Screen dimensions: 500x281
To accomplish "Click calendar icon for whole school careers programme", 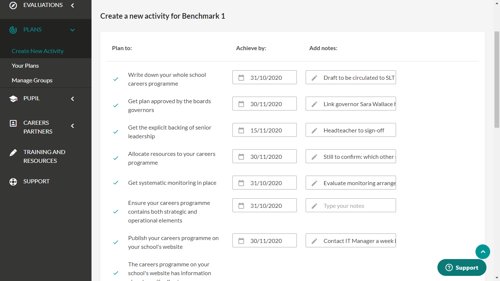I will pyautogui.click(x=241, y=78).
